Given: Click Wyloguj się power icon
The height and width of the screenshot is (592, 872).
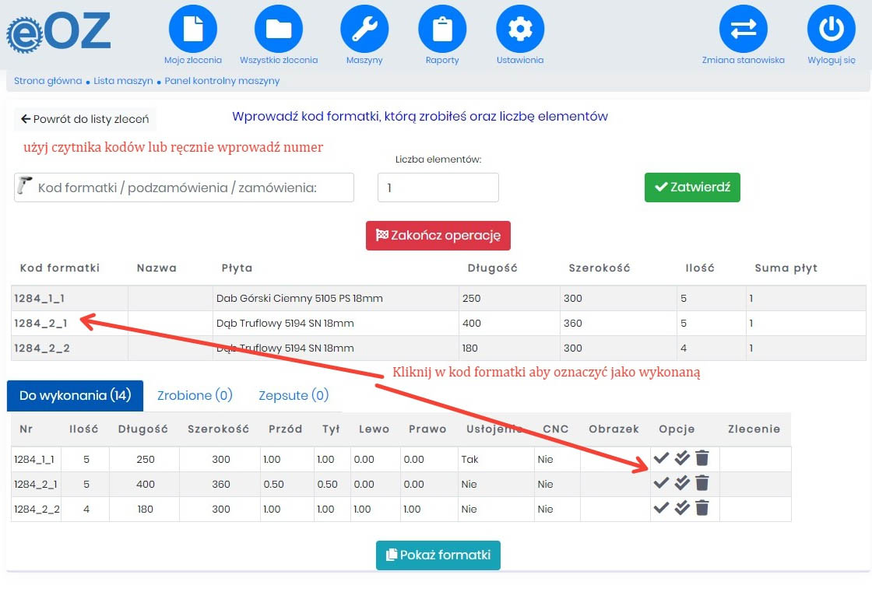Looking at the screenshot, I should (831, 30).
